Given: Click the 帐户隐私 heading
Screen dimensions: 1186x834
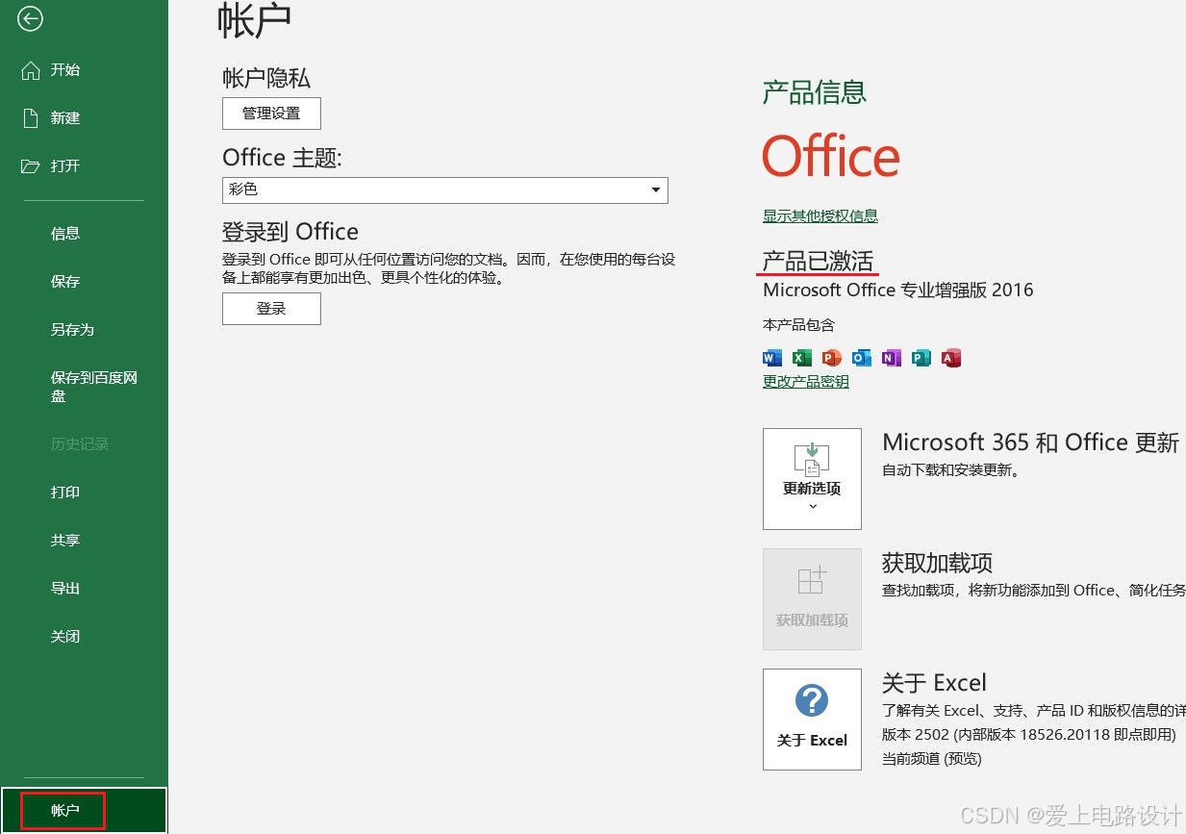Looking at the screenshot, I should pos(266,79).
